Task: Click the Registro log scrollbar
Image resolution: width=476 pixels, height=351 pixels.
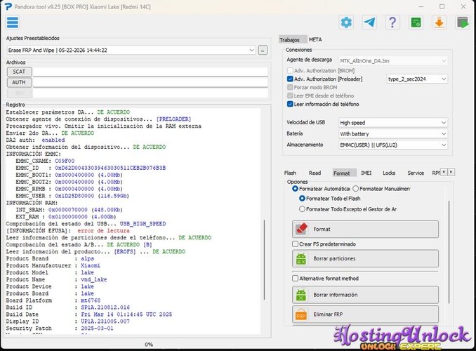Action: click(x=265, y=260)
